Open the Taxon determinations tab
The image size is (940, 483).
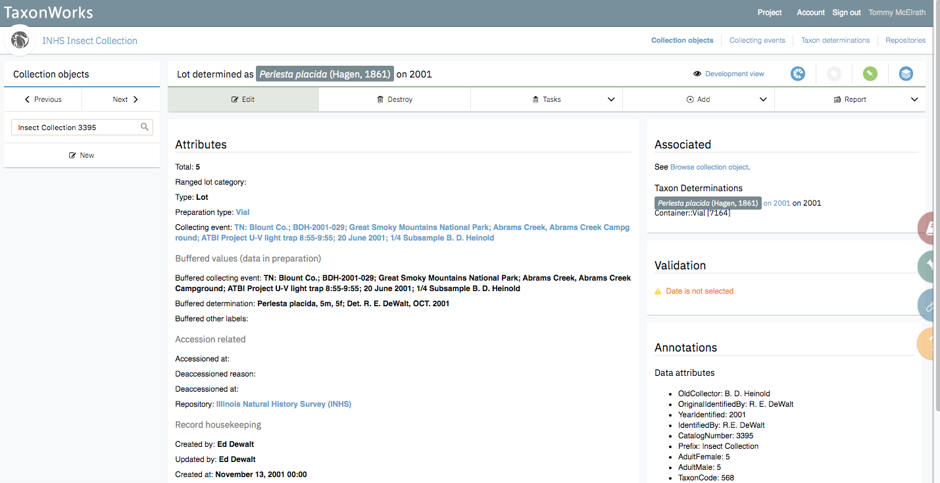tap(835, 40)
